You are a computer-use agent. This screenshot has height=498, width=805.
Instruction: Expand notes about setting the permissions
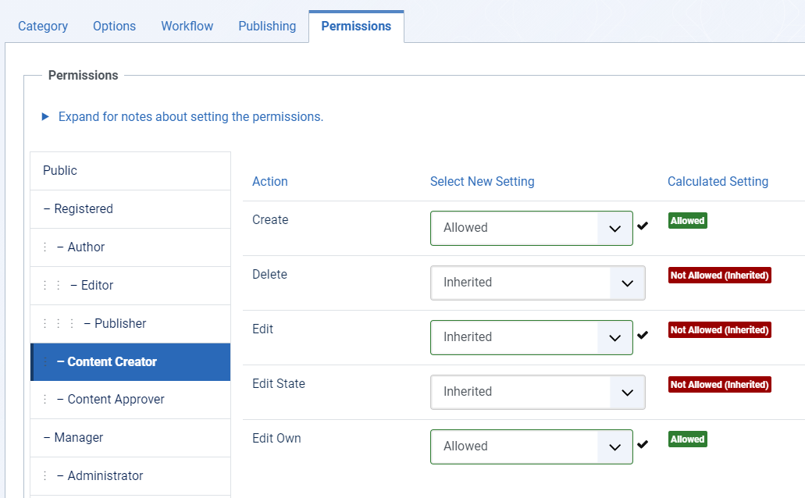[x=190, y=117]
